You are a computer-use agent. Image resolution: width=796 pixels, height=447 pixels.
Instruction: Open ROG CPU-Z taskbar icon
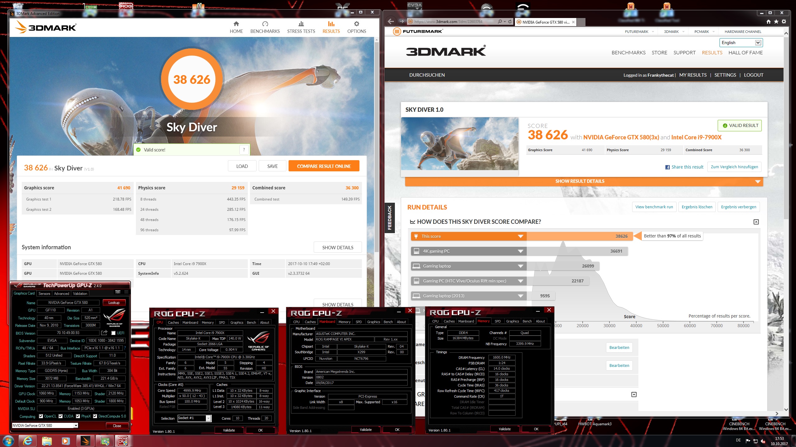coord(123,441)
